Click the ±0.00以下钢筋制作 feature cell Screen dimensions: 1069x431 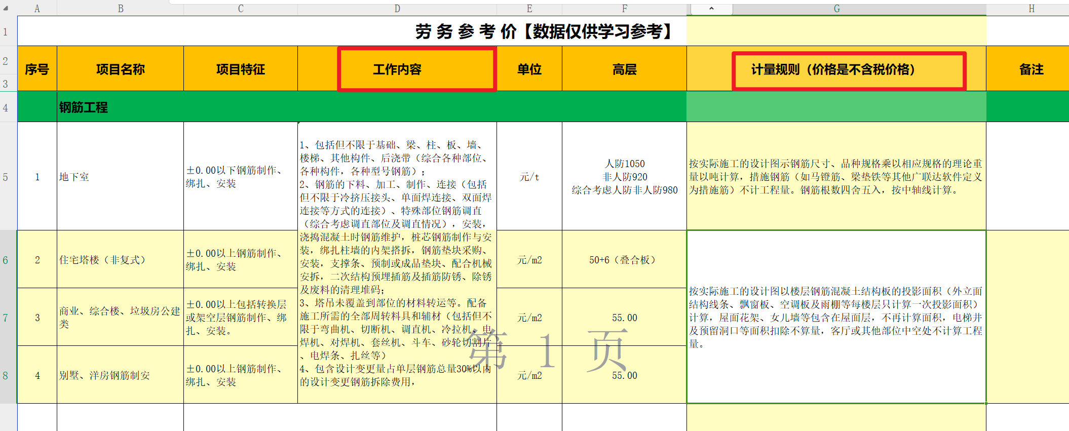[x=241, y=177]
